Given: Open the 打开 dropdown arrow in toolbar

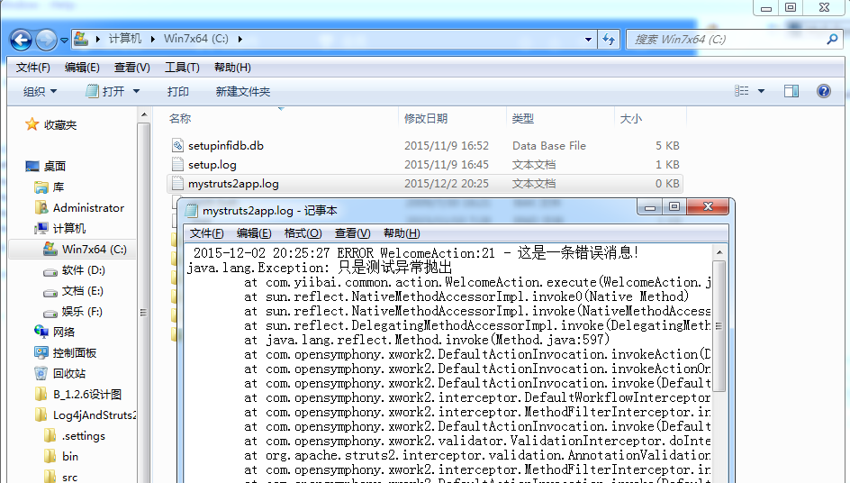Looking at the screenshot, I should pos(137,91).
